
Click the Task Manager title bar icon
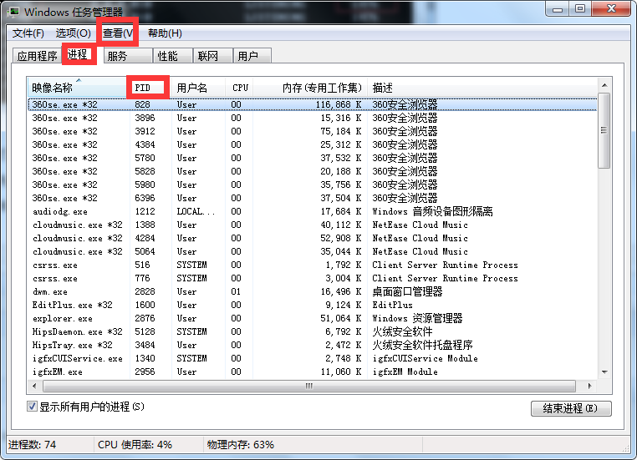[13, 12]
